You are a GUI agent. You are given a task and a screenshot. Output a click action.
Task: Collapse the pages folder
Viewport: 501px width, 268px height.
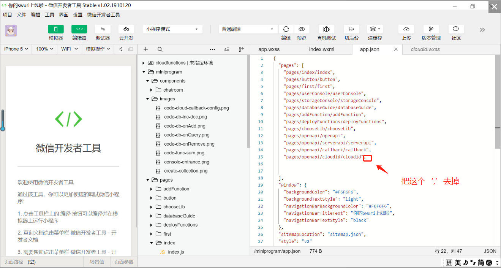(x=148, y=180)
